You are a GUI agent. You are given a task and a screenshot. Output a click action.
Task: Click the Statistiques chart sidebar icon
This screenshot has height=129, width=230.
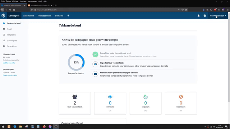pyautogui.click(x=4, y=40)
